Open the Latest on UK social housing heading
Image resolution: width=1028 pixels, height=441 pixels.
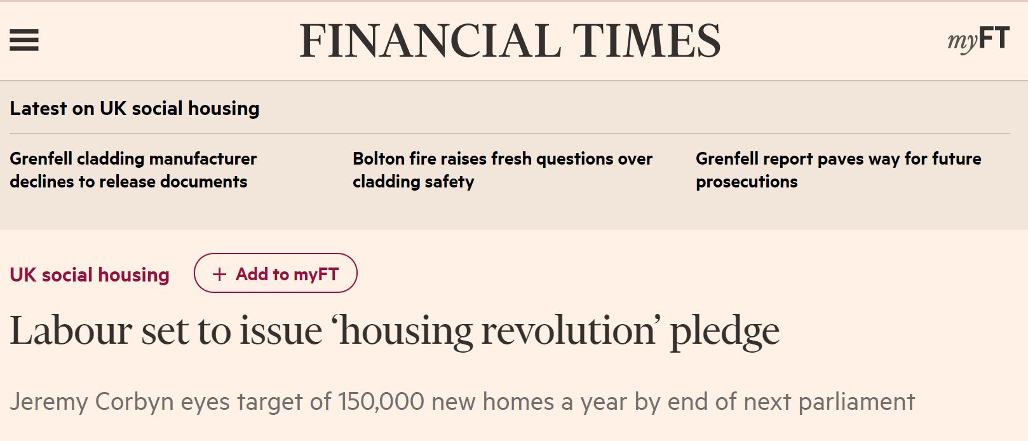click(134, 109)
